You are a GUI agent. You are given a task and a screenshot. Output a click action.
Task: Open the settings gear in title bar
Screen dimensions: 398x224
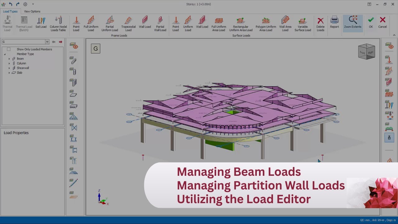pyautogui.click(x=25, y=4)
